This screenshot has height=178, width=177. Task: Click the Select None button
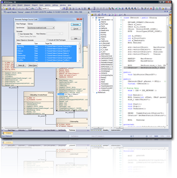click(x=33, y=65)
